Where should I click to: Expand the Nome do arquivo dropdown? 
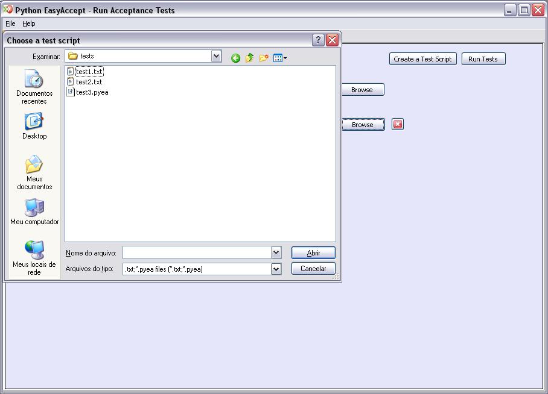(x=276, y=252)
